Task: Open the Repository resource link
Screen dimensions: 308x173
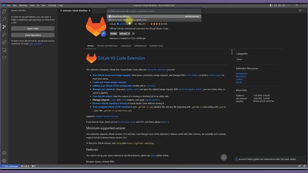Action: click(x=241, y=77)
